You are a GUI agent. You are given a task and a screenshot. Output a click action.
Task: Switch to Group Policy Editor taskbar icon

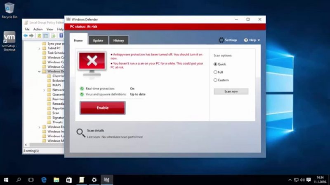[x=81, y=180]
